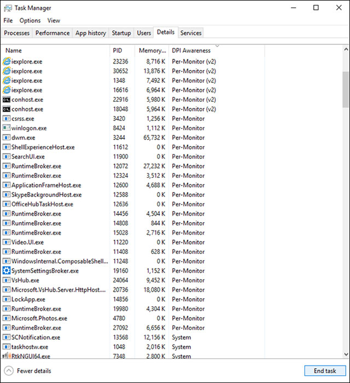Open the View menu
This screenshot has height=383, width=350.
click(54, 21)
